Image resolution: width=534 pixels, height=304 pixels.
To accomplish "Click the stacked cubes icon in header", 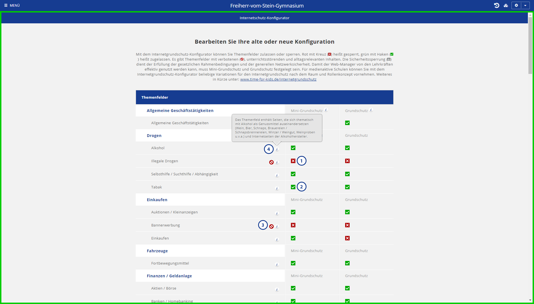I will pos(506,5).
